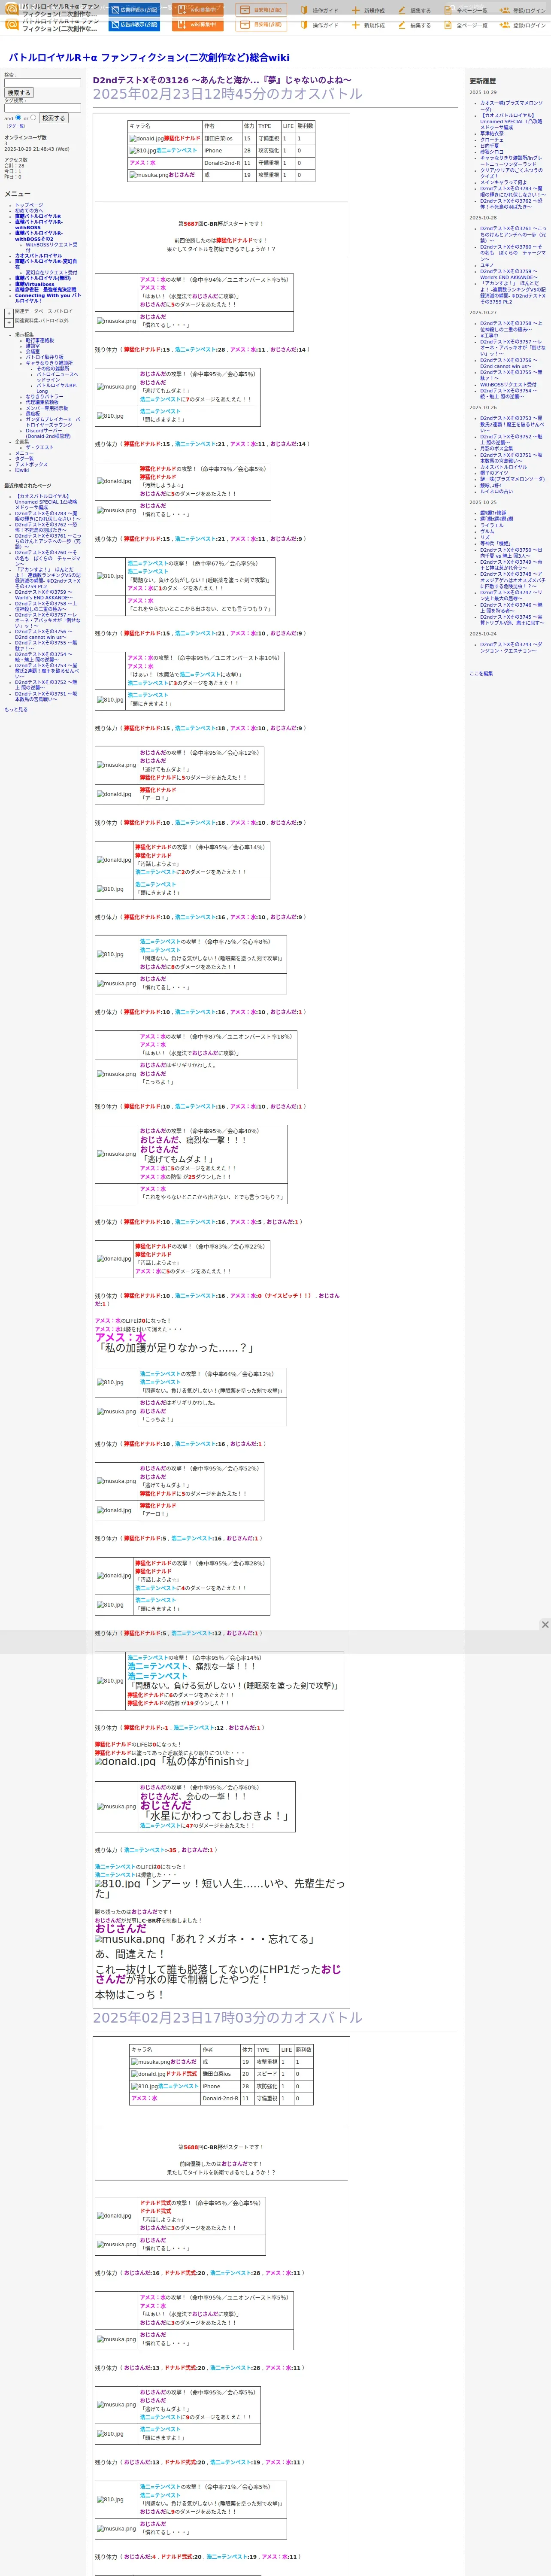
Task: Click 検索する button under keyword field
Action: coord(19,93)
